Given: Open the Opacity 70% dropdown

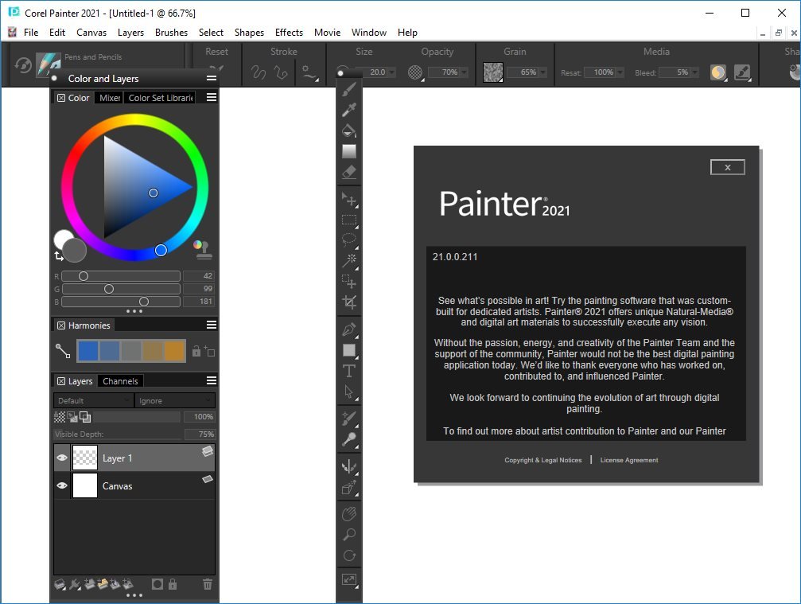Looking at the screenshot, I should tap(464, 72).
